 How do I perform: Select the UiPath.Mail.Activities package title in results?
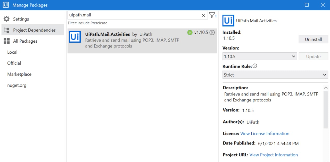[108, 34]
